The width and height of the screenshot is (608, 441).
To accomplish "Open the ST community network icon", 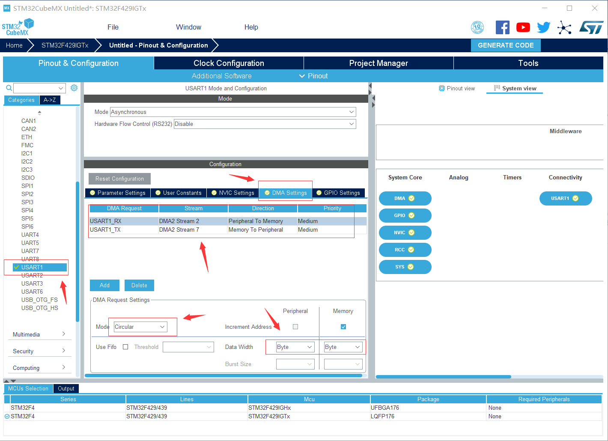I will [564, 28].
